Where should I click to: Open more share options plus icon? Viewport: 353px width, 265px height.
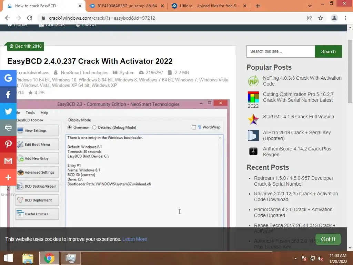click(8, 177)
